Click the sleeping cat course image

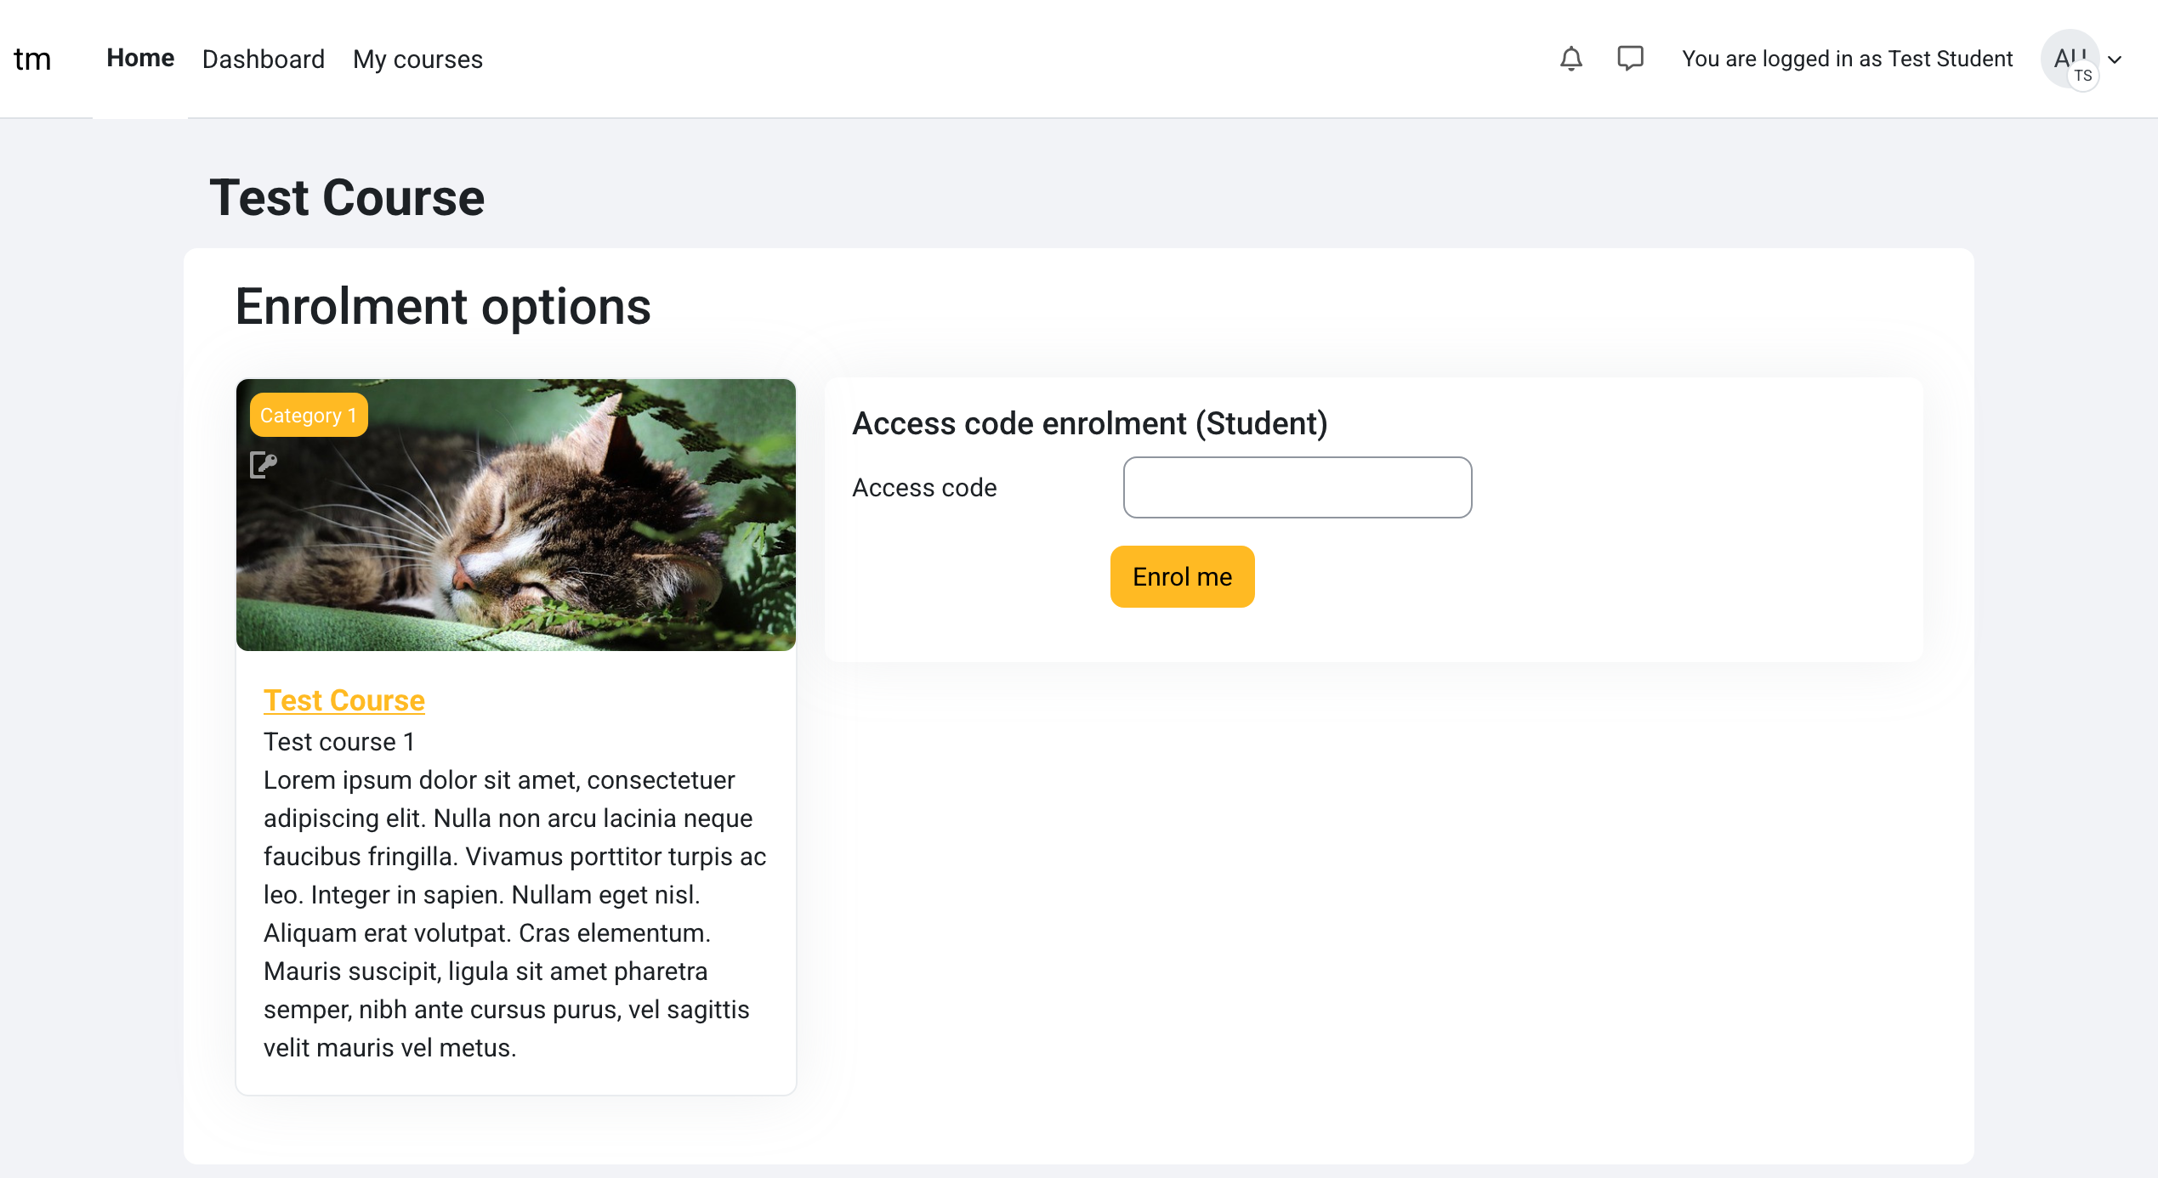516,515
